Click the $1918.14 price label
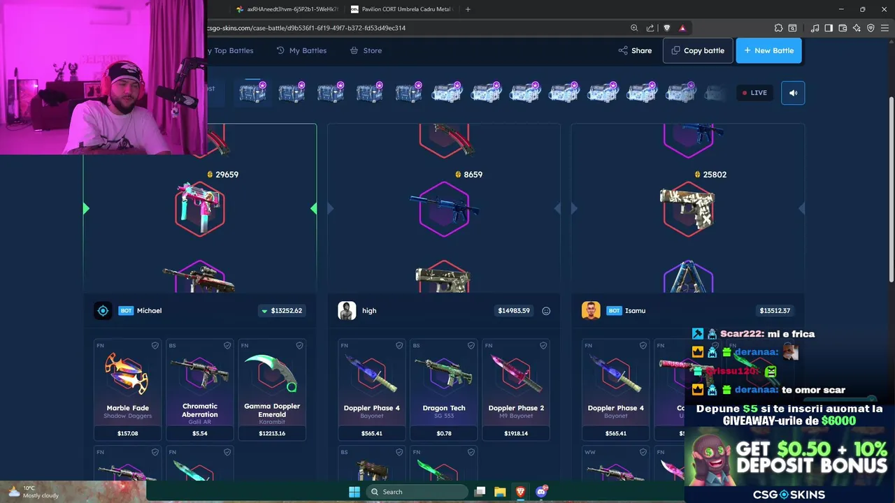Screen dimensions: 895x503 click(516, 433)
